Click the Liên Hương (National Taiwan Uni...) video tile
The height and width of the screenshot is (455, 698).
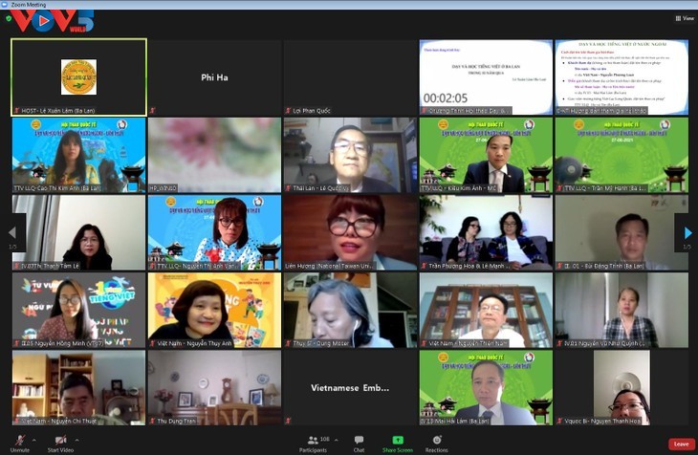click(350, 232)
